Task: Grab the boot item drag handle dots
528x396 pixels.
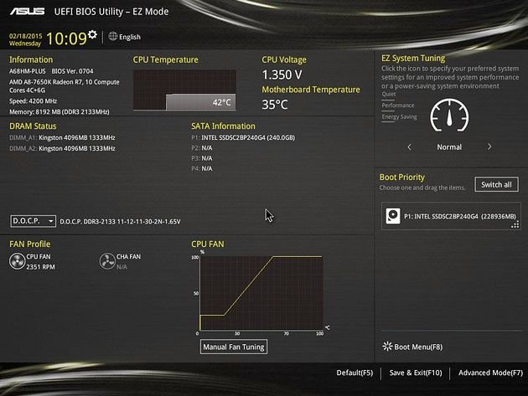Action: tap(515, 224)
